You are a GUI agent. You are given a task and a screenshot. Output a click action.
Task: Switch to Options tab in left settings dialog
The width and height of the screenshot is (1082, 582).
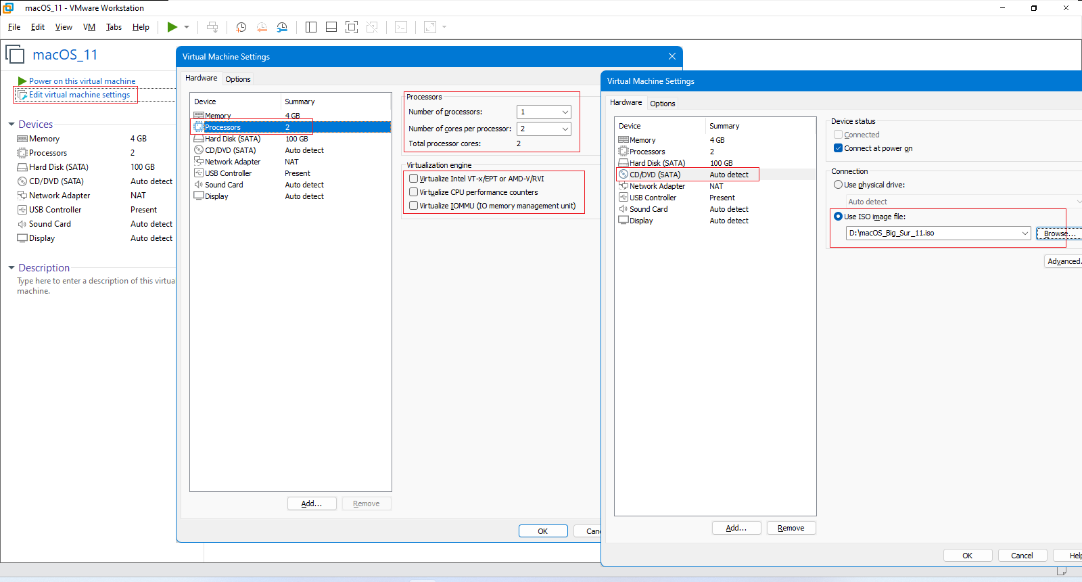tap(238, 79)
